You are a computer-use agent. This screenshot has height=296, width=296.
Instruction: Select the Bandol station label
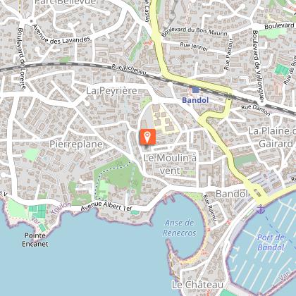click(195, 100)
